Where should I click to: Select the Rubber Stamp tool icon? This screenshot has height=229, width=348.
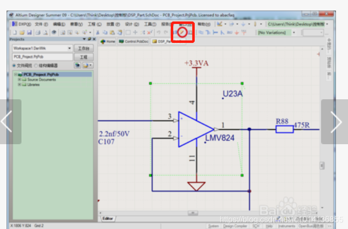click(x=120, y=32)
